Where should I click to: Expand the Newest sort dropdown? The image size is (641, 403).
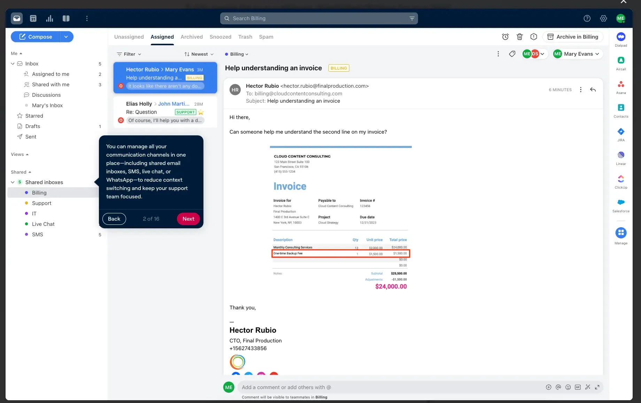click(x=199, y=54)
